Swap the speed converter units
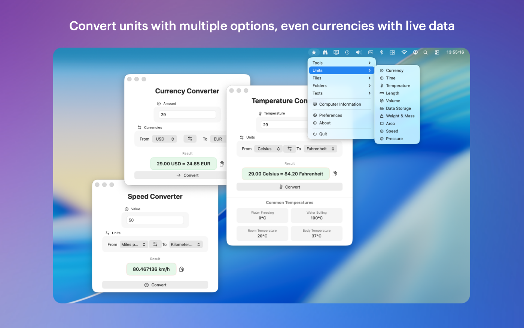The height and width of the screenshot is (328, 524). (155, 244)
